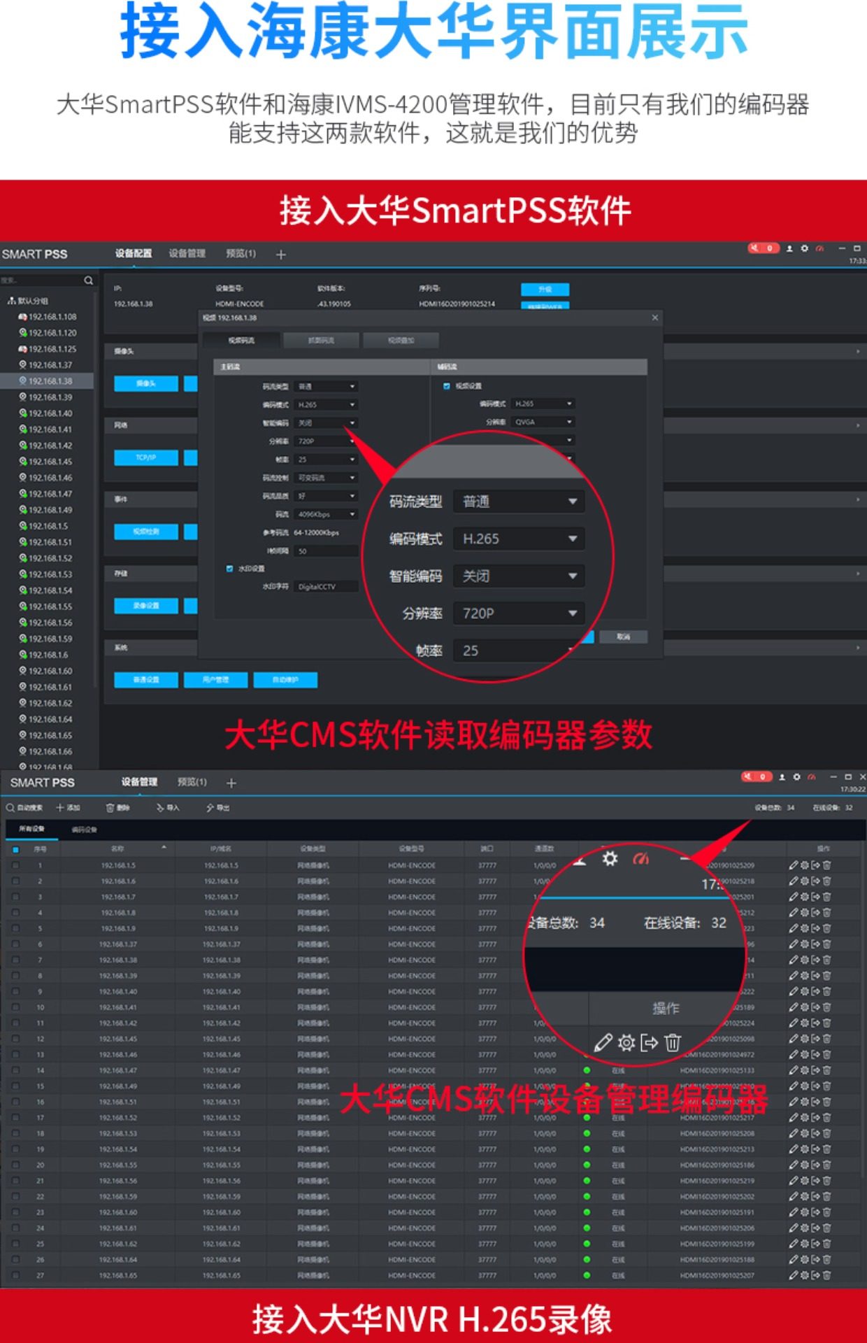Check the checkbox for device row 10
The height and width of the screenshot is (1343, 867).
tap(15, 1007)
